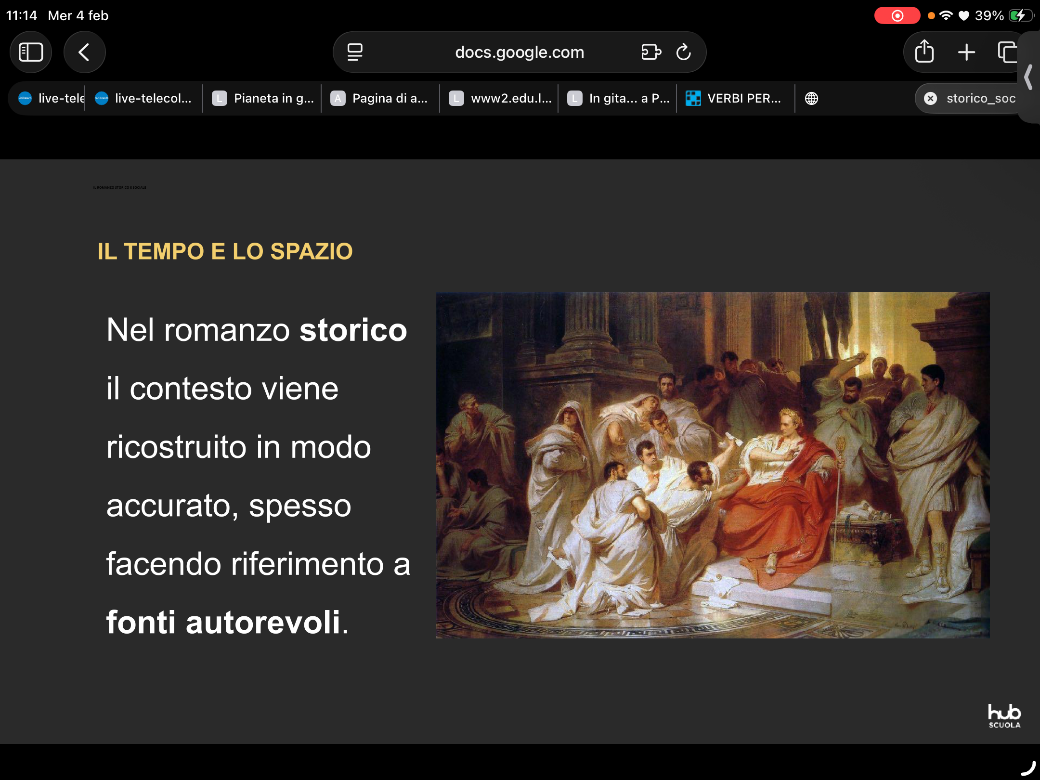Select the first live-tele tab

coord(48,98)
